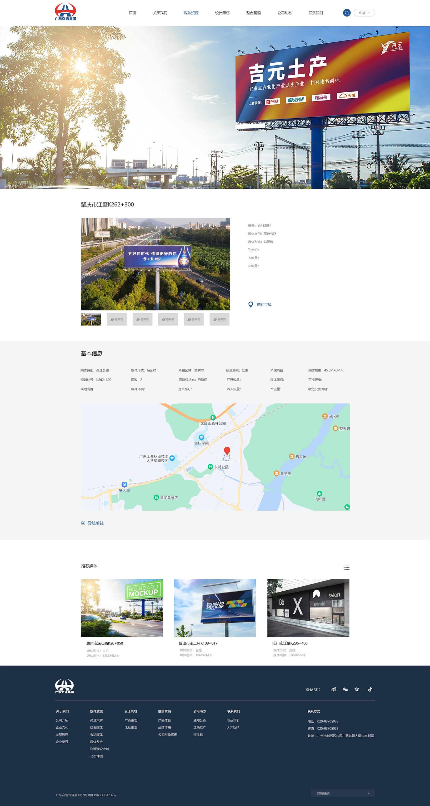Click the 人才招聘 footer link
Image resolution: width=430 pixels, height=806 pixels.
tap(233, 727)
